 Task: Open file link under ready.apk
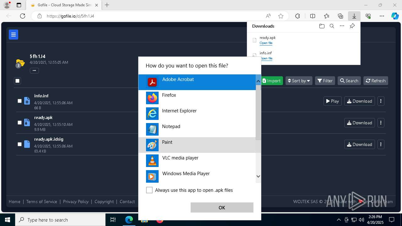(x=266, y=43)
